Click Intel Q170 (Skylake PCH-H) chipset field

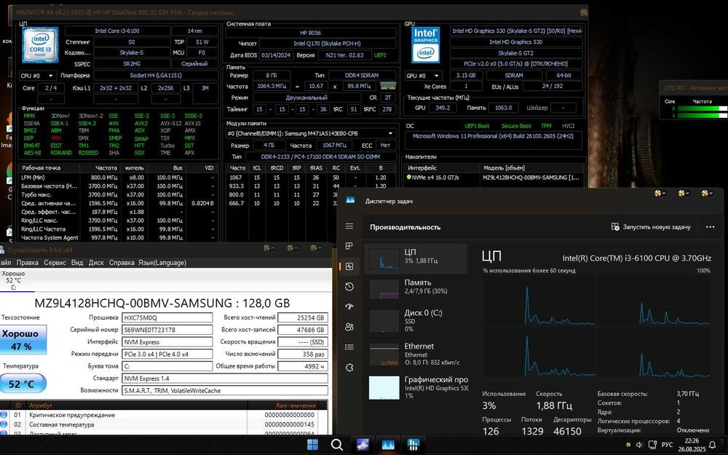[327, 43]
